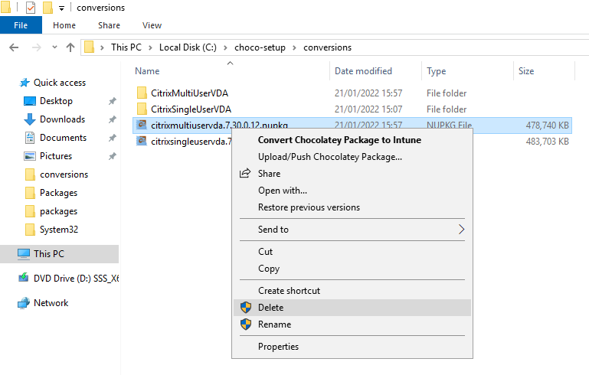Click the up arrow navigation button
Viewport: 589px width, 375px height.
coord(70,47)
